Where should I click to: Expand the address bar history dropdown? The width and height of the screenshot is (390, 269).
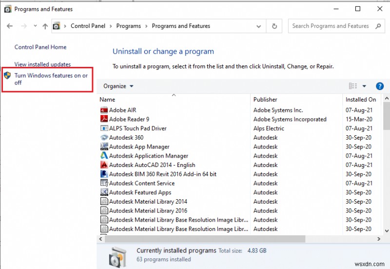coord(259,26)
